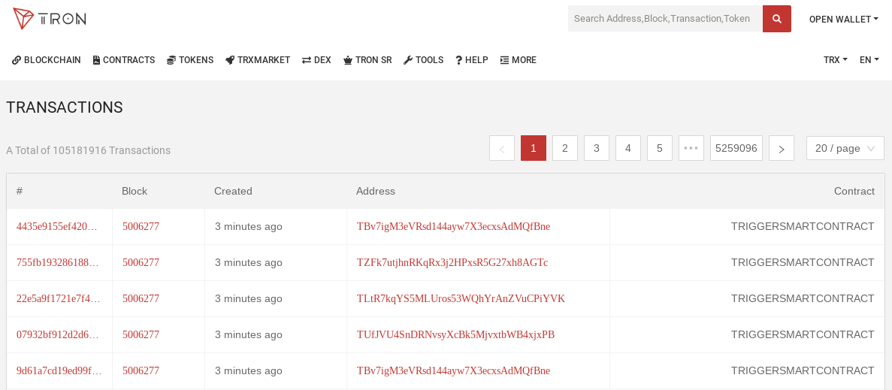This screenshot has height=390, width=892.
Task: Expand the TRX currency dropdown
Action: pos(835,59)
